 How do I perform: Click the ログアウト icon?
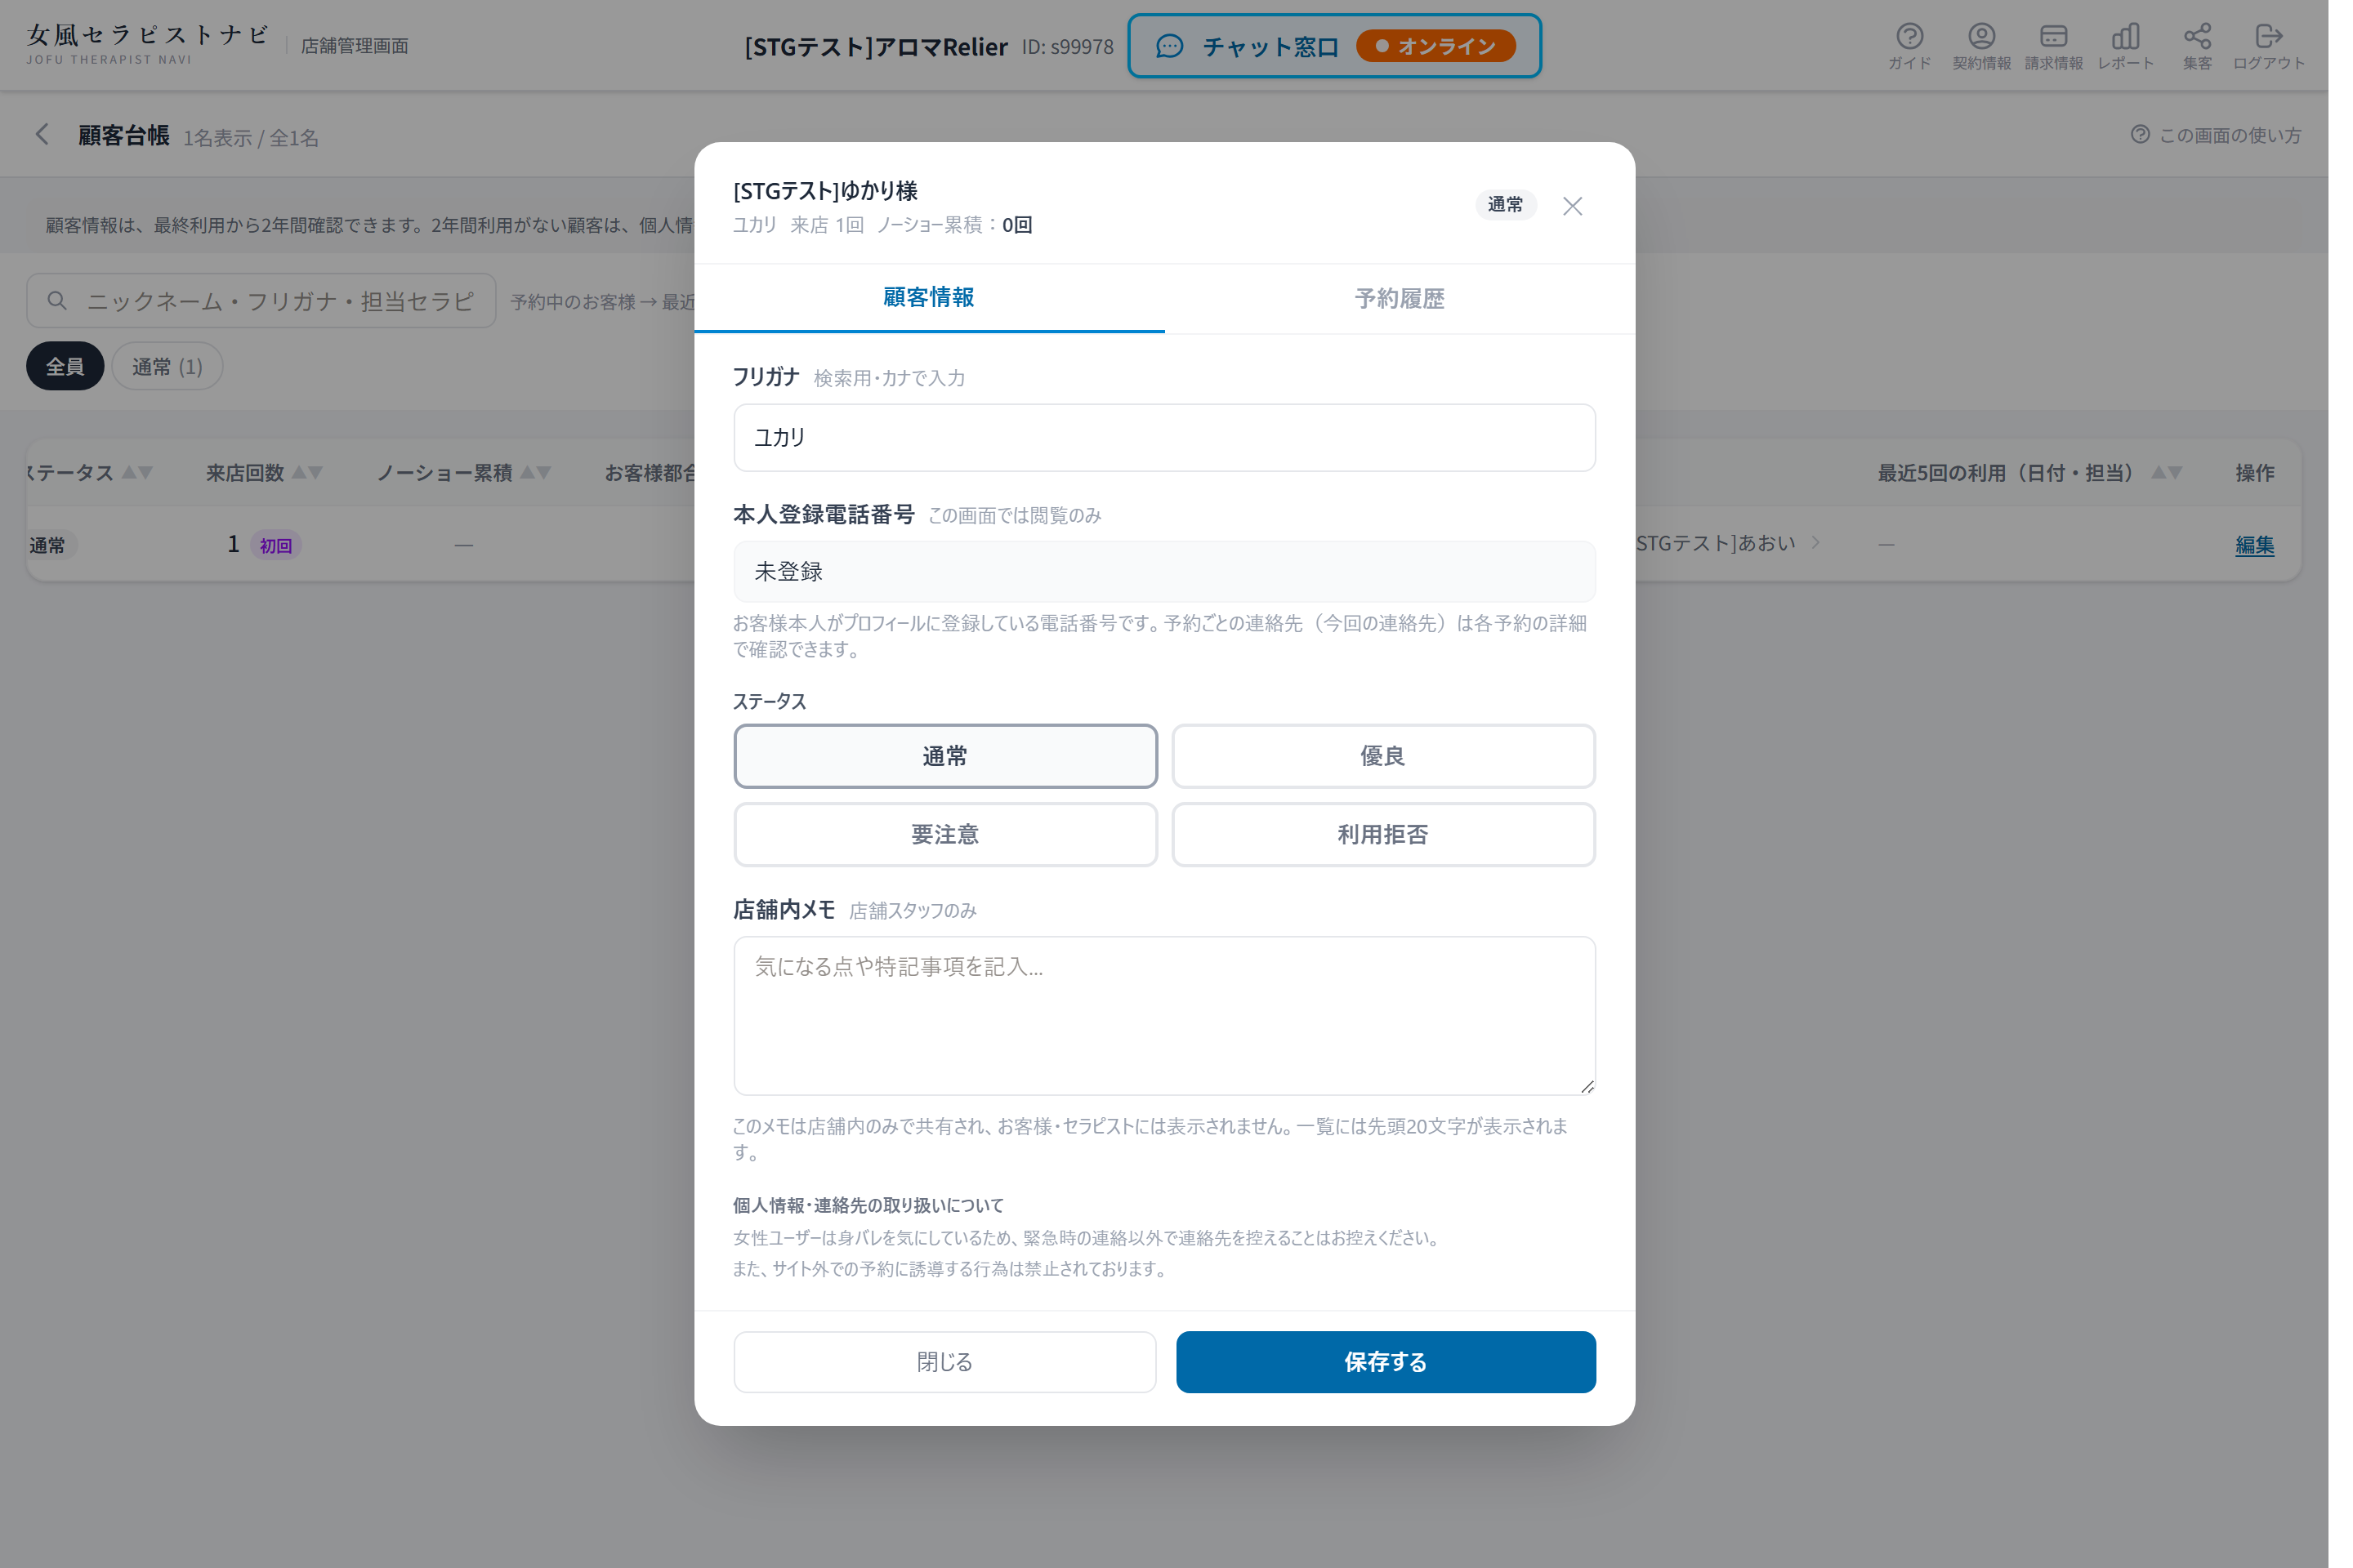2269,46
